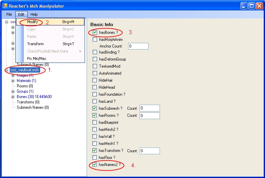Maximize the Msh Manipulator window

click(251, 6)
